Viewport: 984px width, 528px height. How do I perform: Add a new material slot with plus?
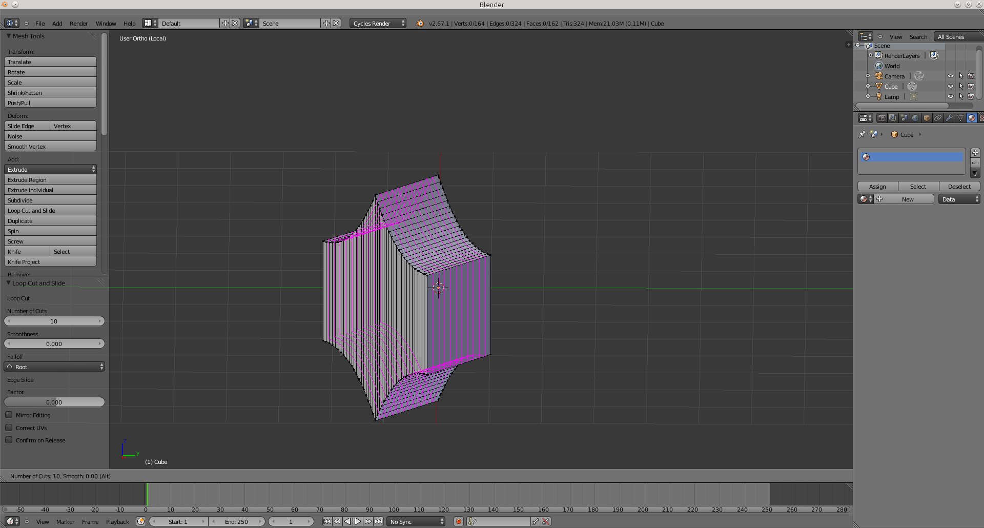click(x=975, y=153)
